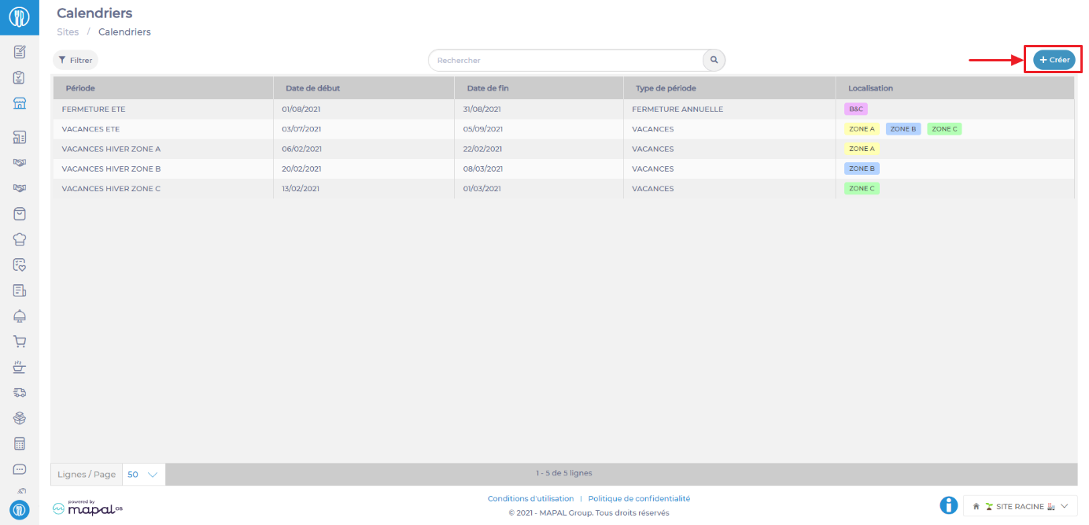Open the chef hat sidebar icon
This screenshot has height=525, width=1089.
click(x=20, y=239)
